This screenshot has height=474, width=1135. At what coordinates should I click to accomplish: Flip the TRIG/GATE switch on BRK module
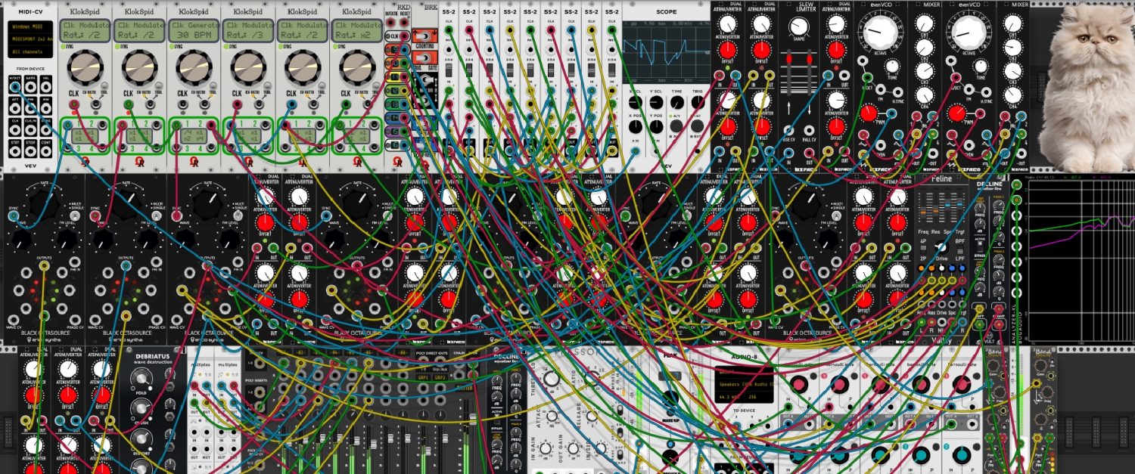click(425, 58)
